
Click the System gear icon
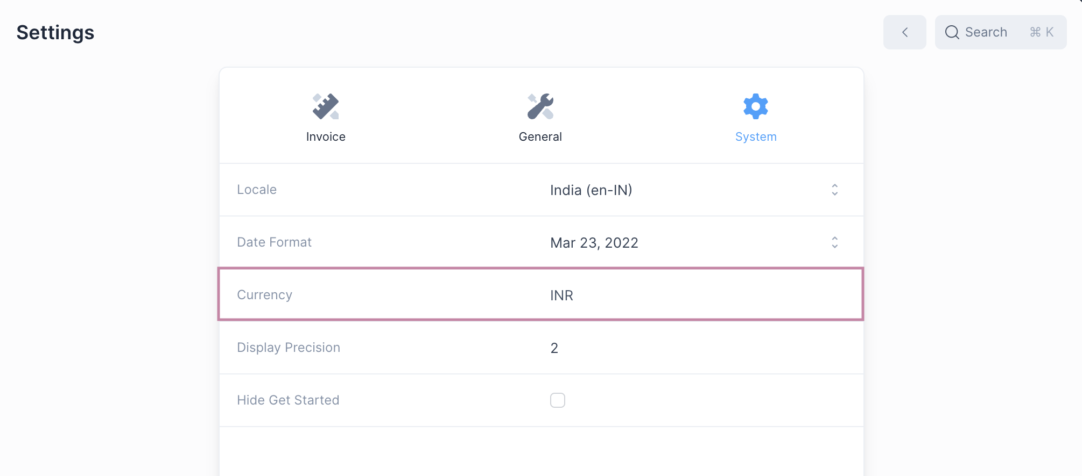[756, 106]
